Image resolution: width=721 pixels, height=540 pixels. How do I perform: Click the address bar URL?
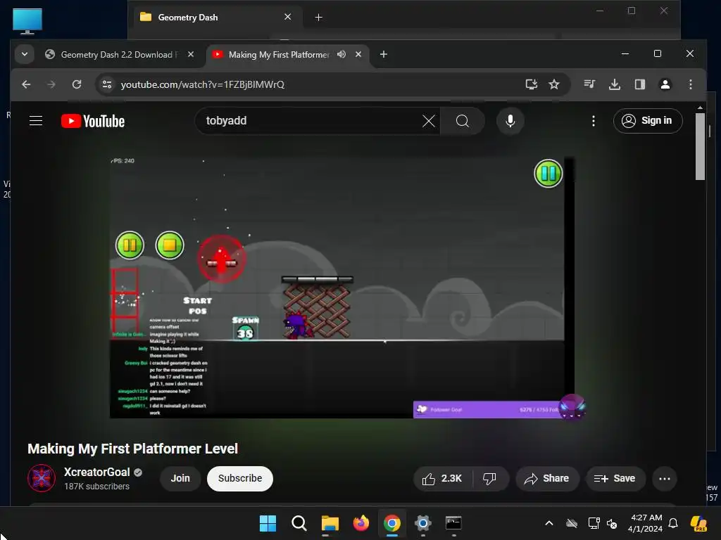(x=202, y=84)
